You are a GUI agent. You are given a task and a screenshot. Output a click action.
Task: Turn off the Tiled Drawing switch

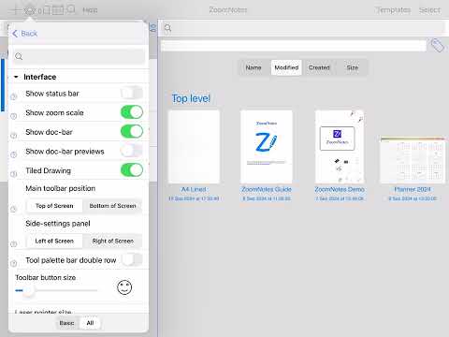(132, 170)
